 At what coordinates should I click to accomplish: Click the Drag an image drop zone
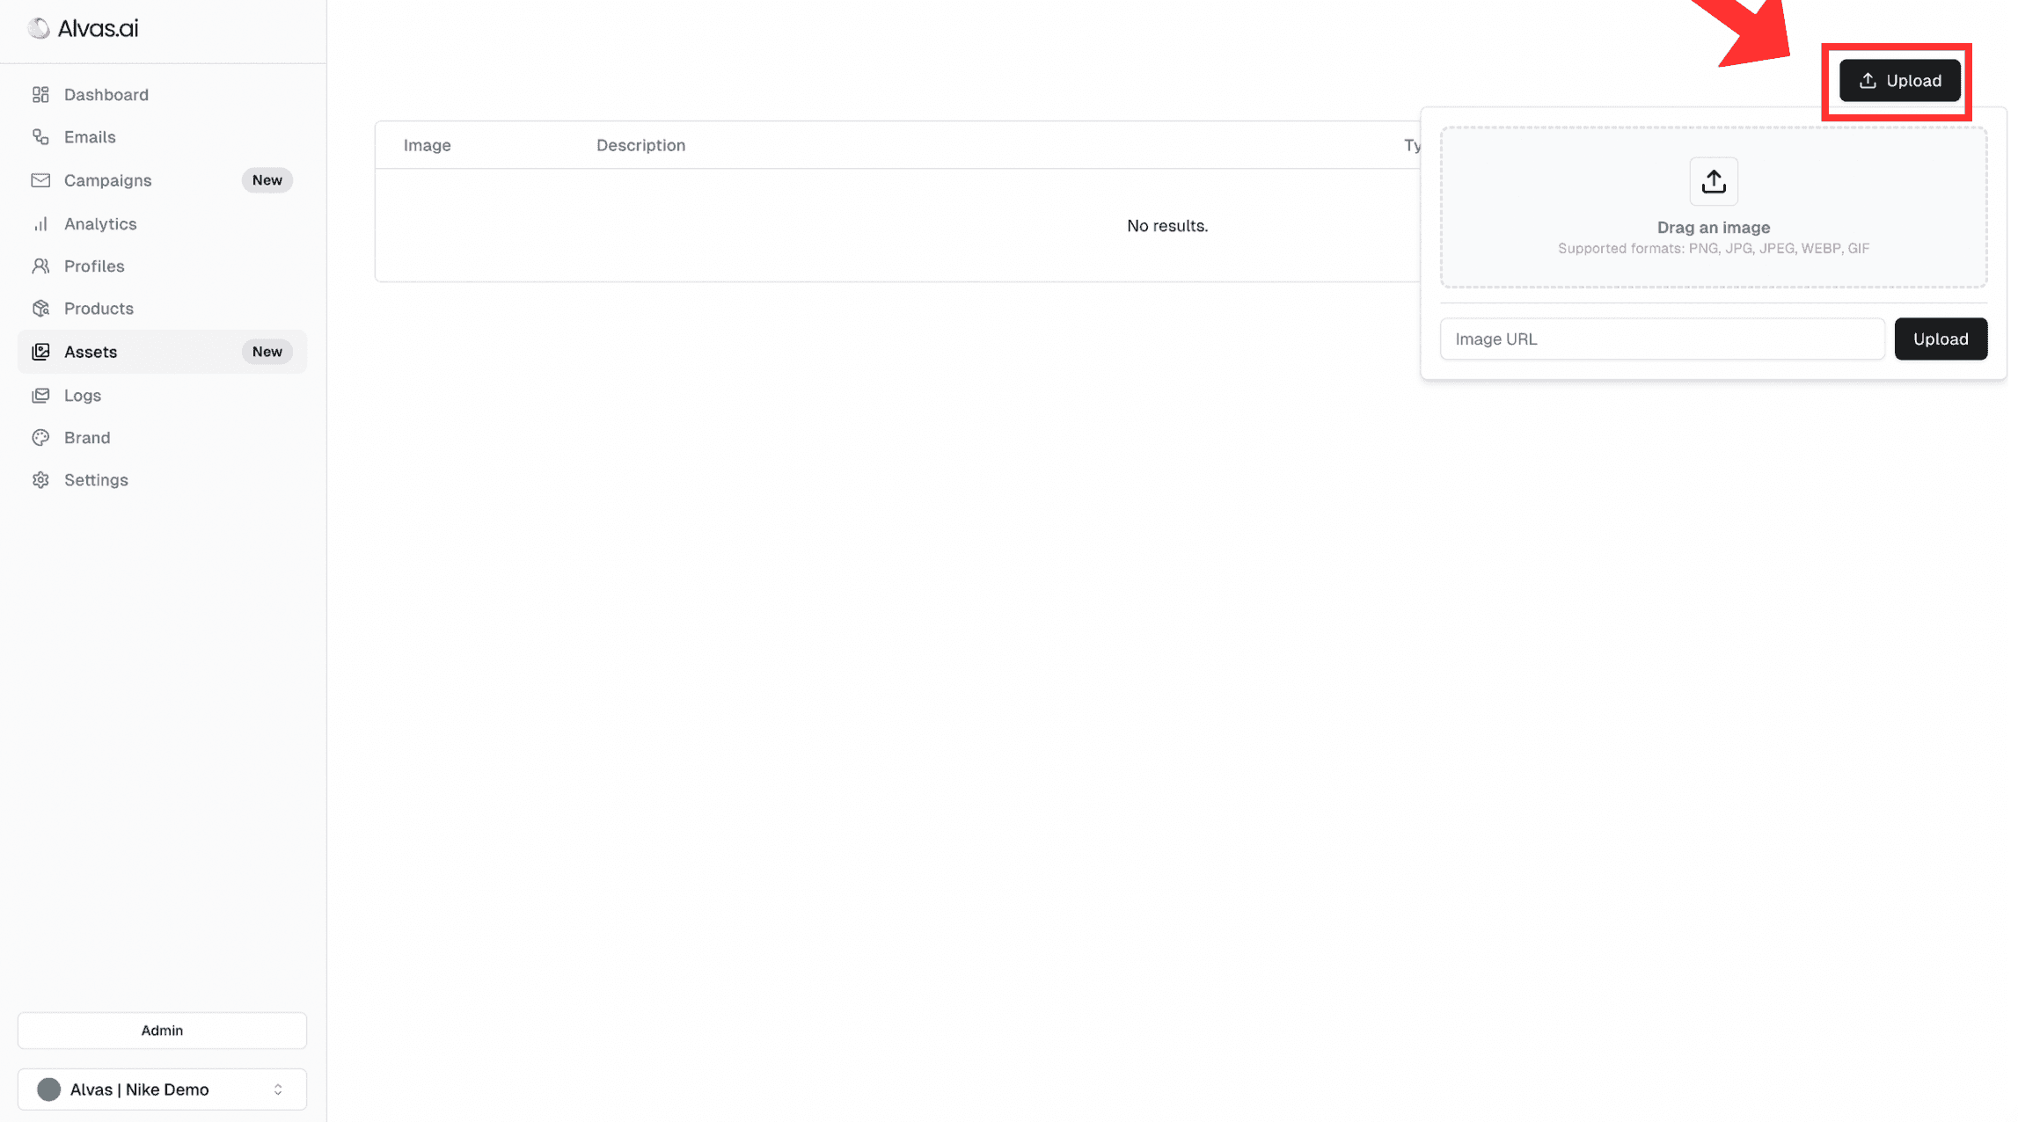[x=1713, y=208]
